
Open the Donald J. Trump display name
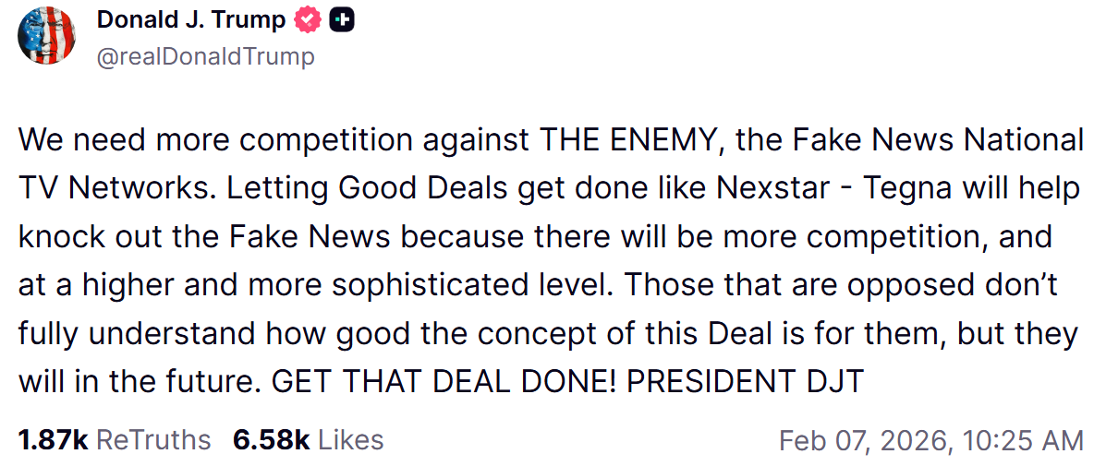(191, 20)
